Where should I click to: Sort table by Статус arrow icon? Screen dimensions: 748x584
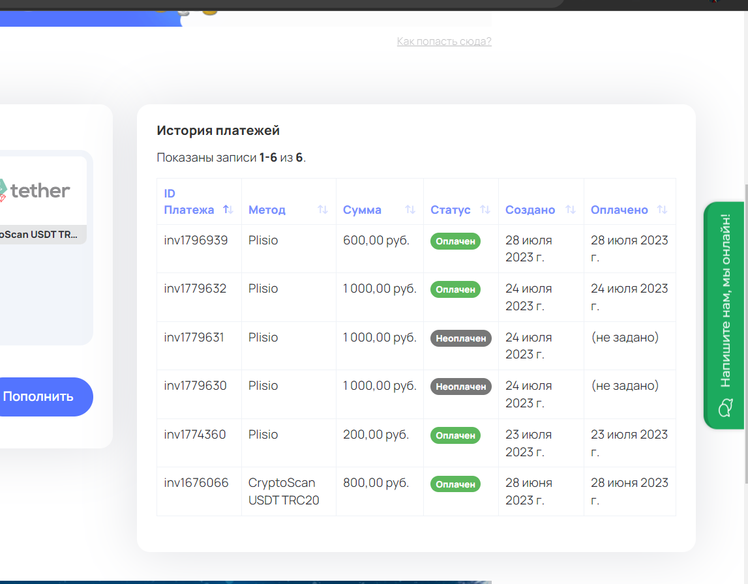tap(485, 209)
